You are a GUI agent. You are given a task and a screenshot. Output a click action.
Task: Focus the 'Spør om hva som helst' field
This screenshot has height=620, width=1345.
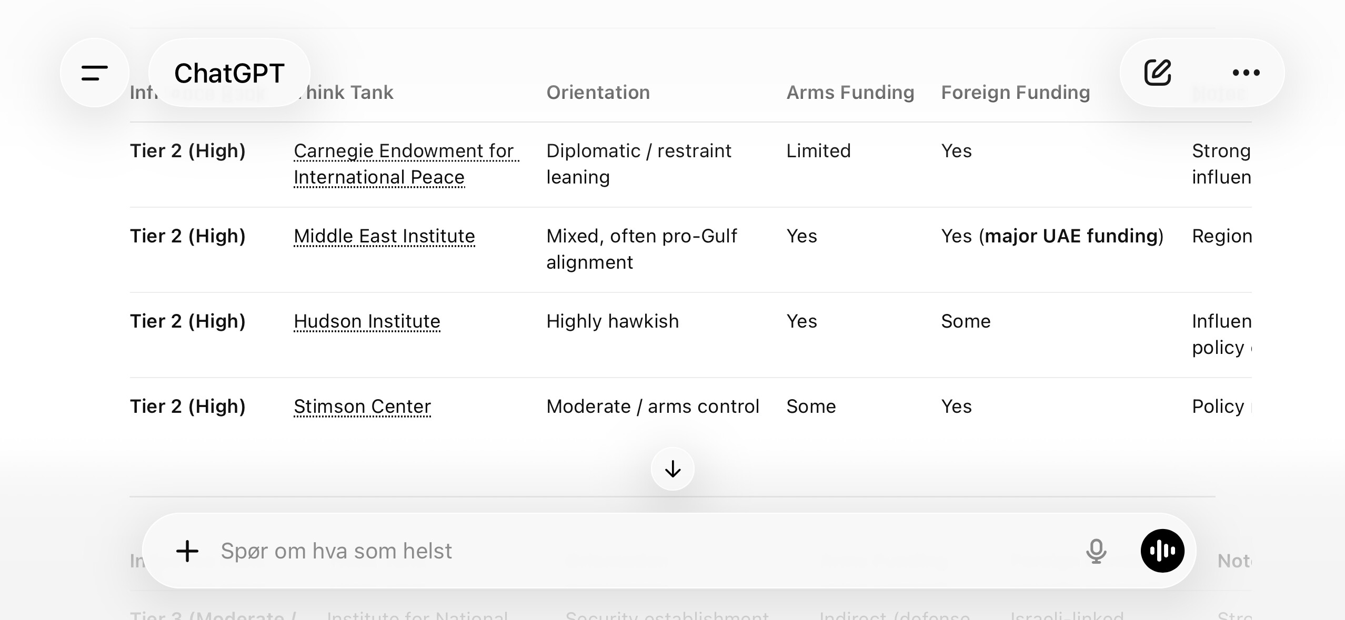[631, 551]
